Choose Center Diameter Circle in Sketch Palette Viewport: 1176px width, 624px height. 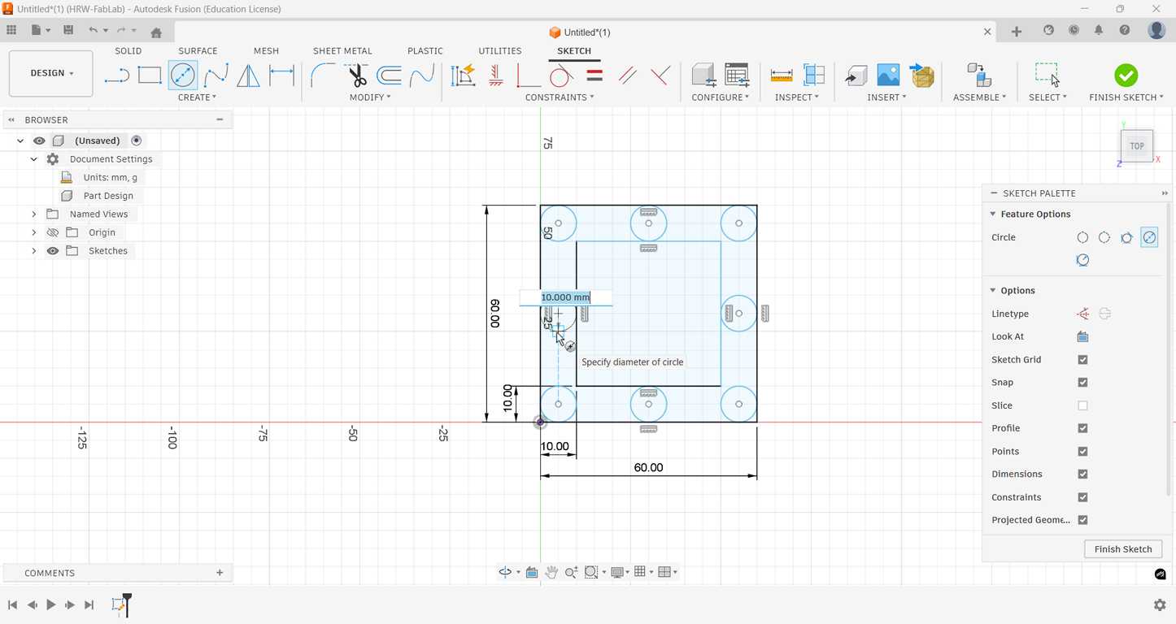(x=1082, y=237)
